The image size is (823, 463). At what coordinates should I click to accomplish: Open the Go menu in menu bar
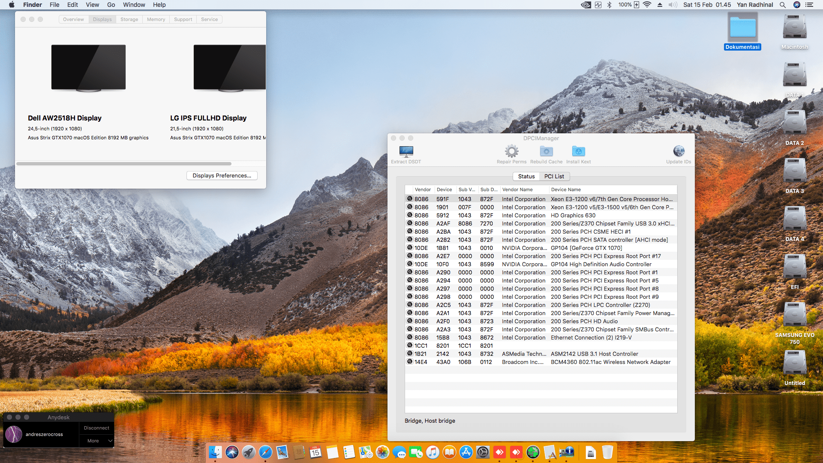111,5
